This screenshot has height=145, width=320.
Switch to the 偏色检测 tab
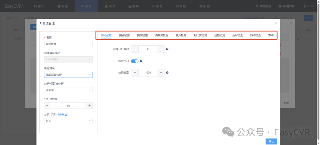tap(124, 35)
